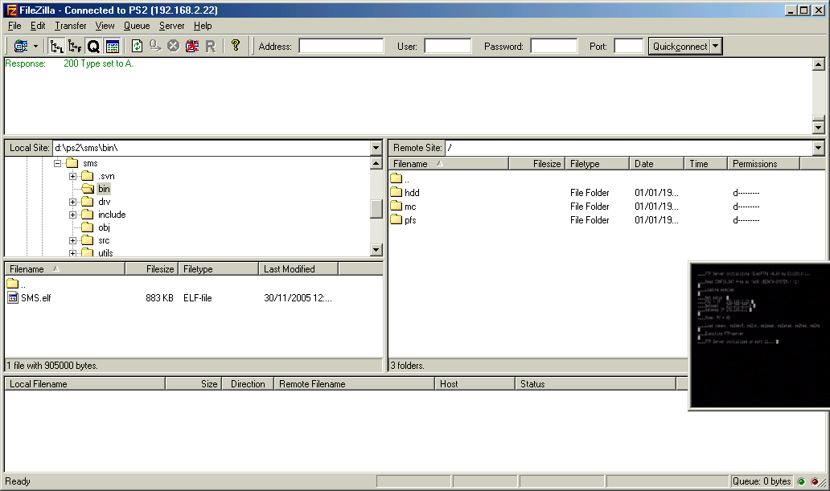
Task: Click the message log scroll-down arrow
Action: point(819,128)
